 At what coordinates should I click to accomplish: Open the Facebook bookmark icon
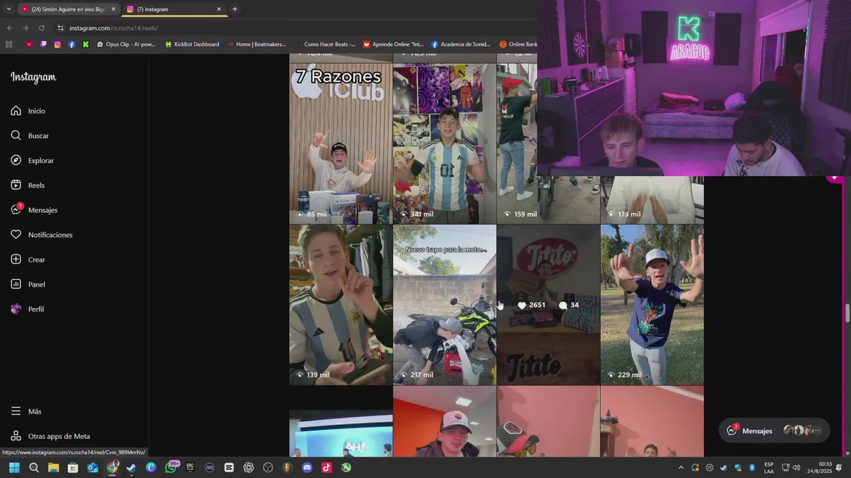click(x=72, y=44)
